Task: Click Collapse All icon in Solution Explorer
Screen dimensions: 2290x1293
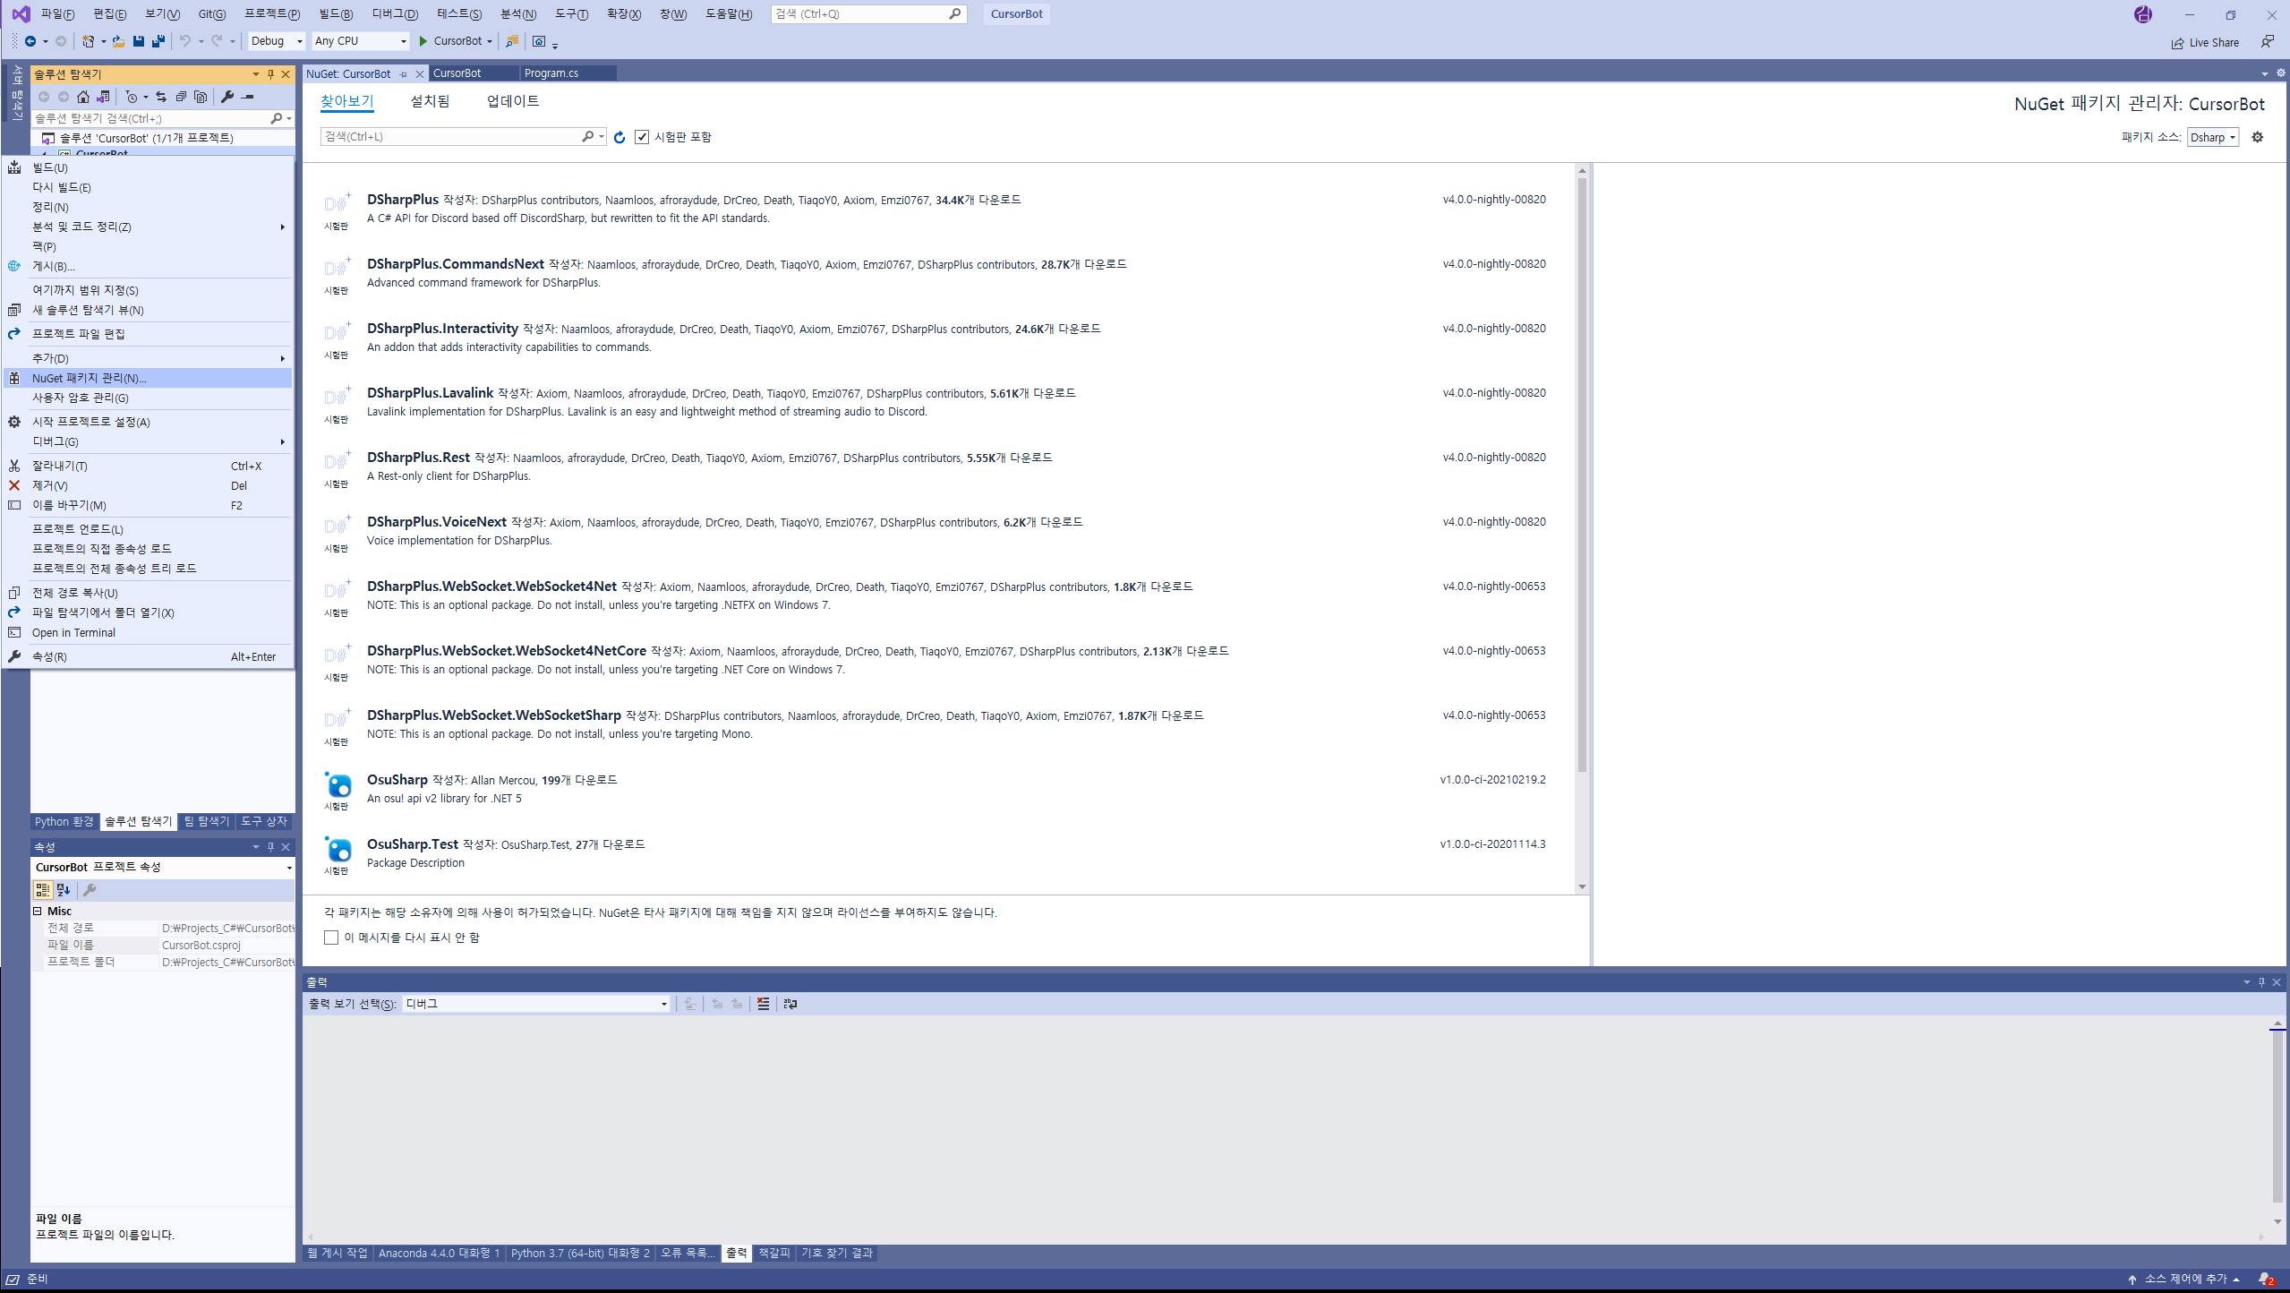Action: point(181,97)
